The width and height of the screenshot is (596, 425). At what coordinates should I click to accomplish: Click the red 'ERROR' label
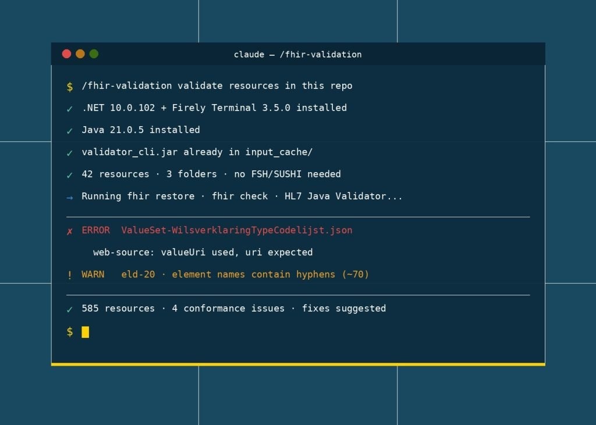tap(96, 230)
